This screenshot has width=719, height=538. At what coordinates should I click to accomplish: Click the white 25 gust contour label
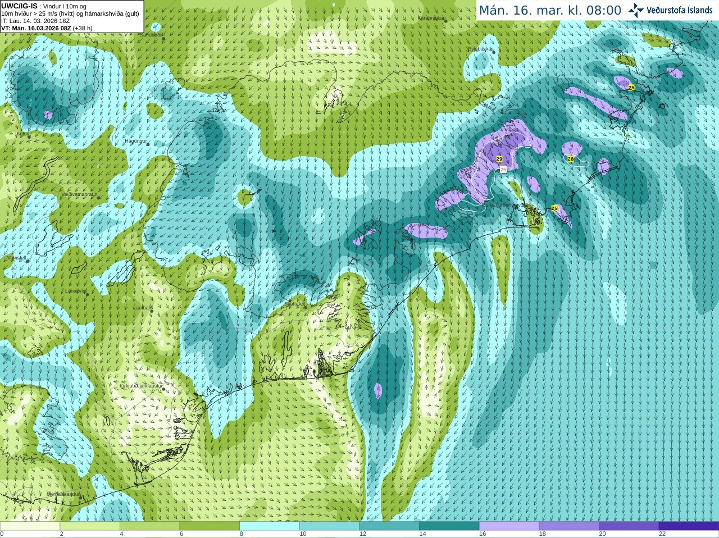click(x=503, y=169)
